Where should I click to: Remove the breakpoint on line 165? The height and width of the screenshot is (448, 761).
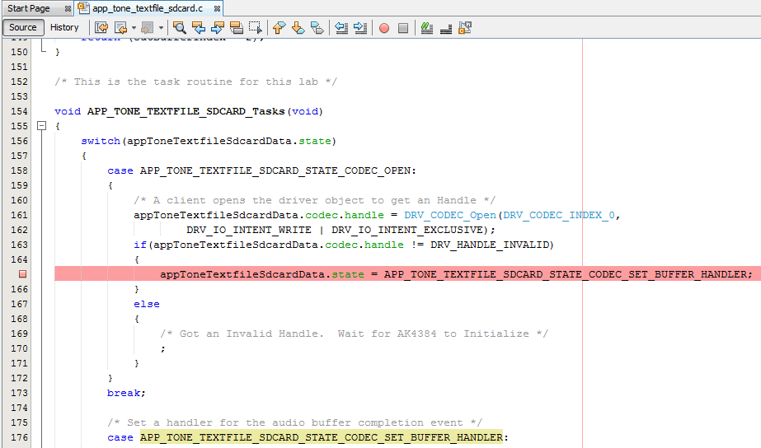[23, 274]
